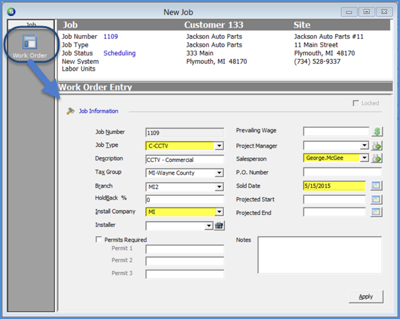Open the Sold Date calendar picker
This screenshot has width=400, height=319.
(376, 186)
